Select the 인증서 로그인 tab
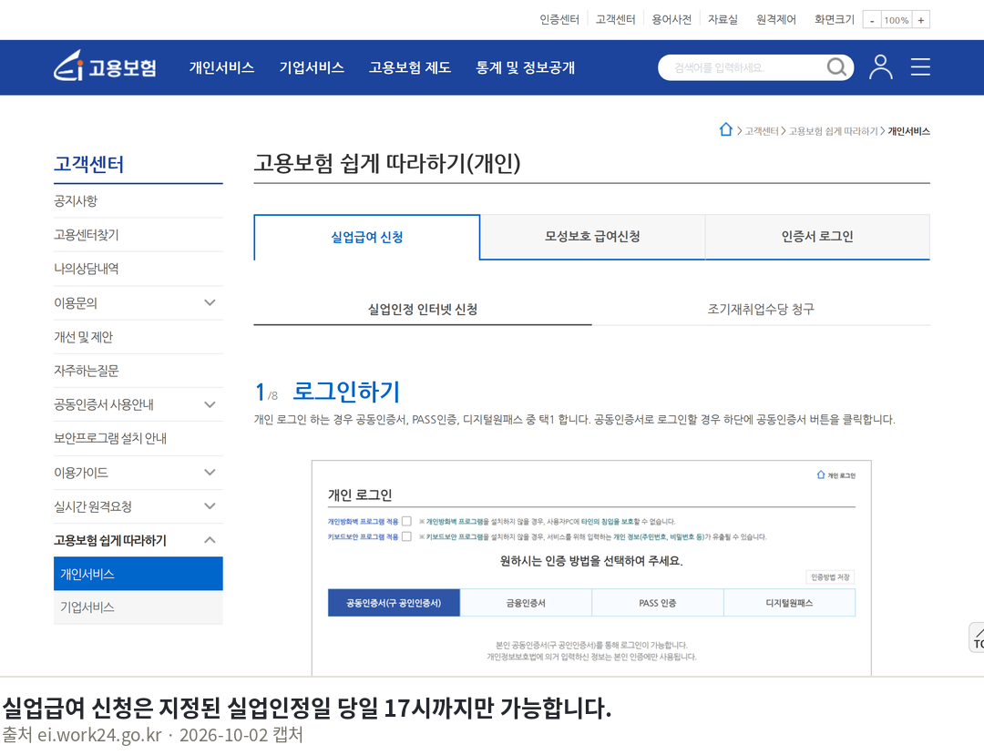The image size is (984, 755). click(x=817, y=237)
